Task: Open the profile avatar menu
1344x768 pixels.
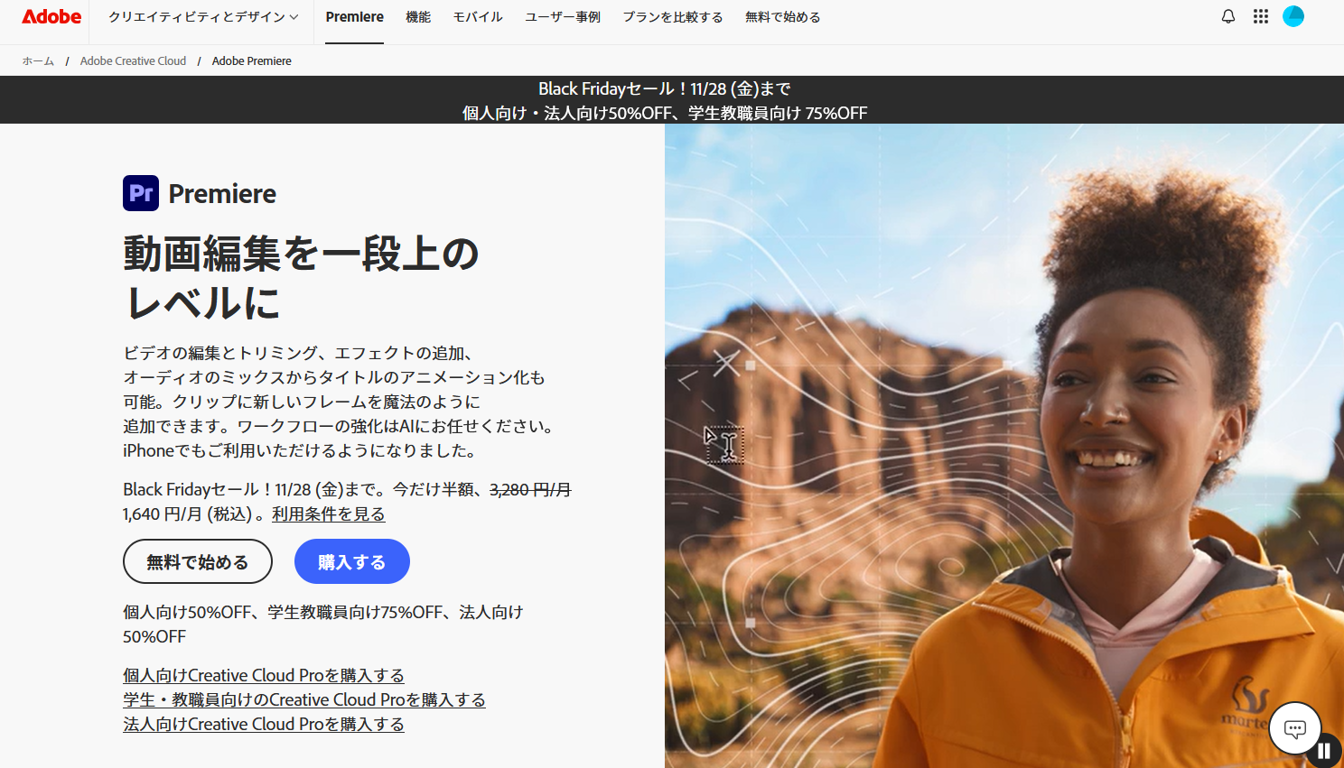Action: pos(1293,16)
